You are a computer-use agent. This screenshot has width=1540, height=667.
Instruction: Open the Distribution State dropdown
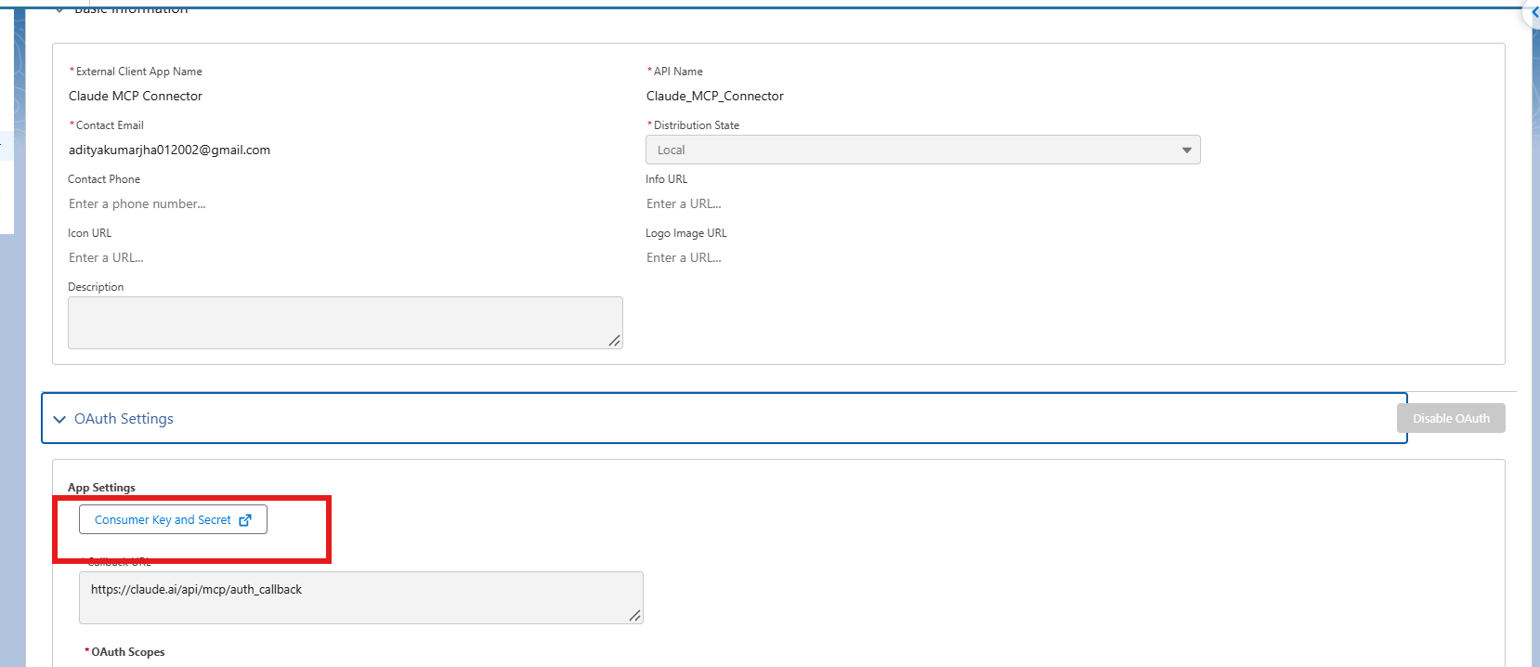[923, 150]
